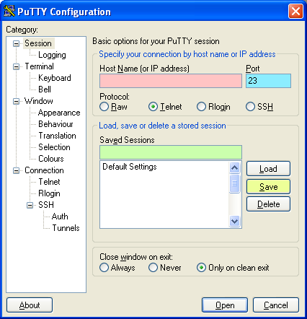Open the Behaviour category
Image resolution: width=307 pixels, height=319 pixels.
pyautogui.click(x=55, y=124)
